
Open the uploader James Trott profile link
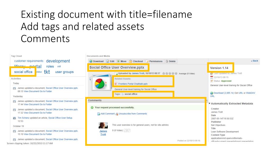click(x=138, y=73)
